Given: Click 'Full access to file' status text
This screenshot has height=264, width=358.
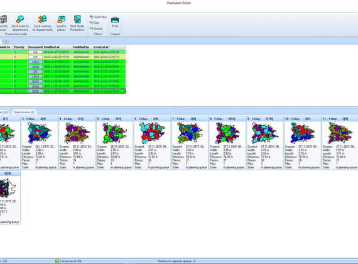Looking at the screenshot, I should 70,261.
